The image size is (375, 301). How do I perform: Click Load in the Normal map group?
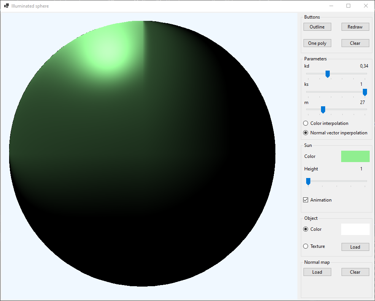click(x=317, y=272)
